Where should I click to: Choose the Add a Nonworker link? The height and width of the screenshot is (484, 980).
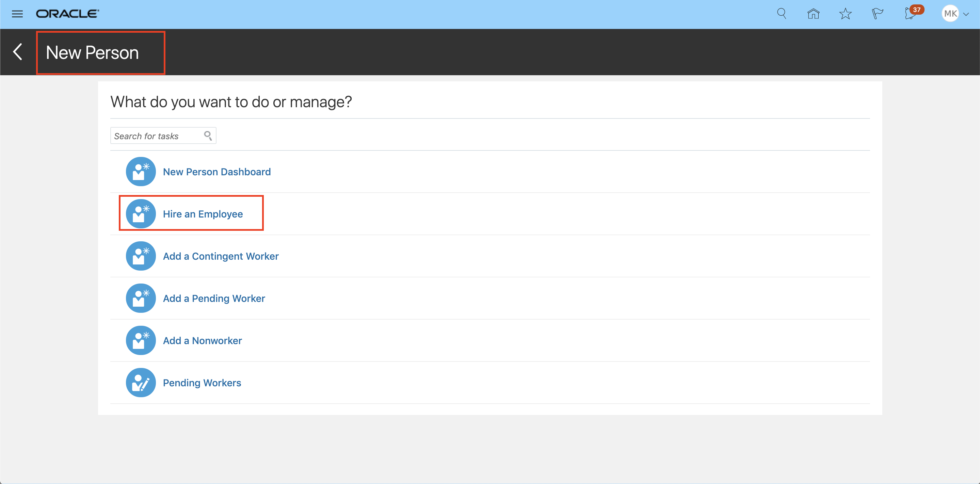pos(203,341)
